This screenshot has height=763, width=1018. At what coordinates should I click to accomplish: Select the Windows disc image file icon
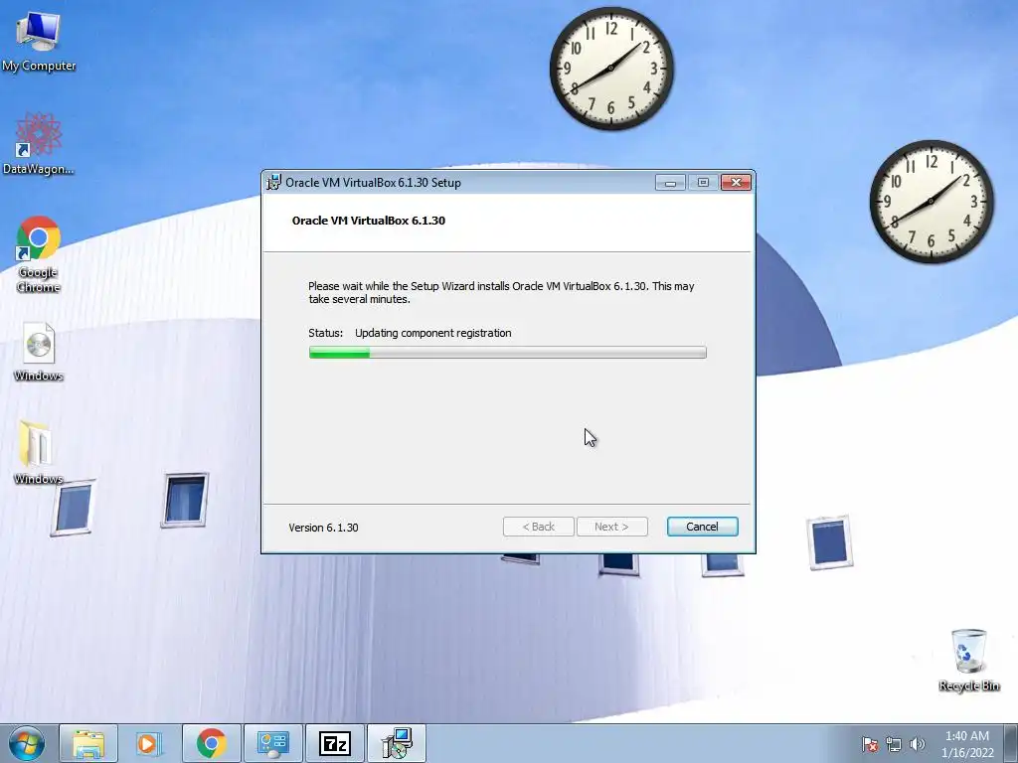(39, 351)
